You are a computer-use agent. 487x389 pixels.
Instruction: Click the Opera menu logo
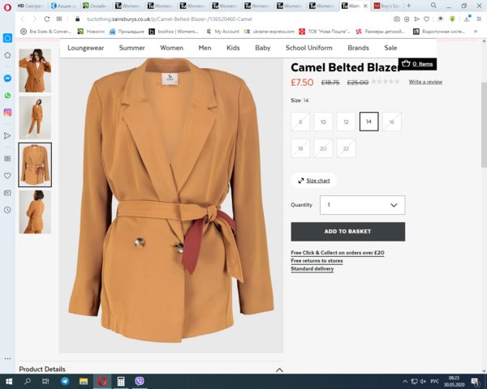[x=7, y=6]
